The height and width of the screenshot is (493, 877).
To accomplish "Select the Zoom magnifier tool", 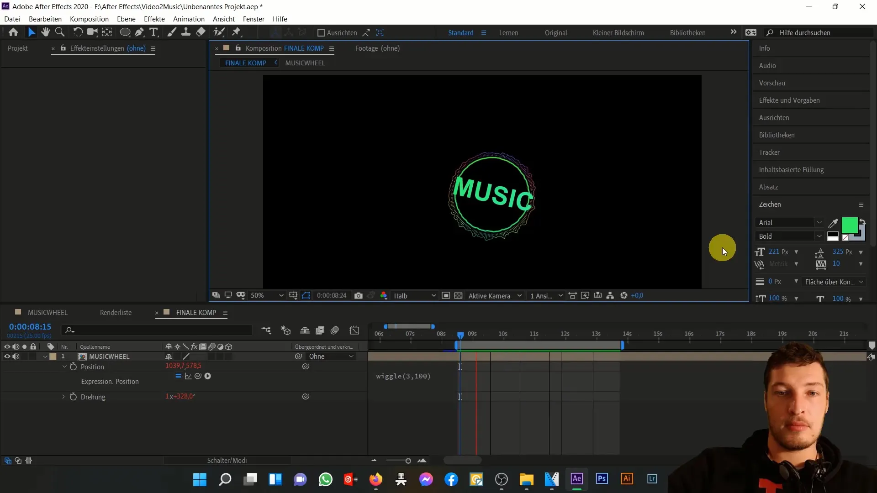I will click(x=59, y=32).
